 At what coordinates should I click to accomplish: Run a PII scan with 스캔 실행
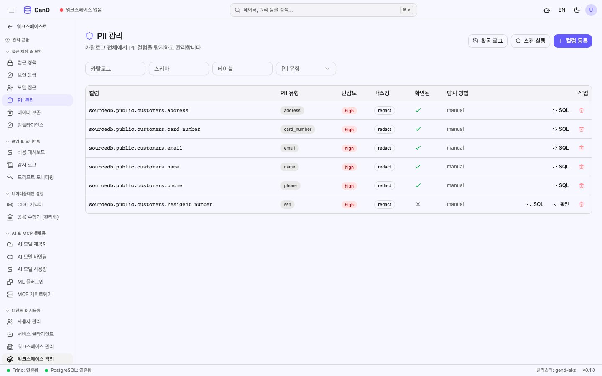click(x=531, y=41)
